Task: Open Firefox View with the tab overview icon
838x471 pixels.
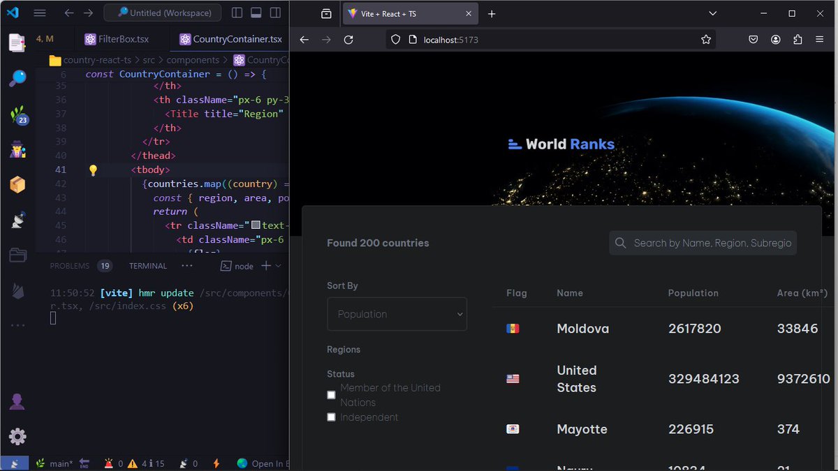Action: click(x=326, y=14)
